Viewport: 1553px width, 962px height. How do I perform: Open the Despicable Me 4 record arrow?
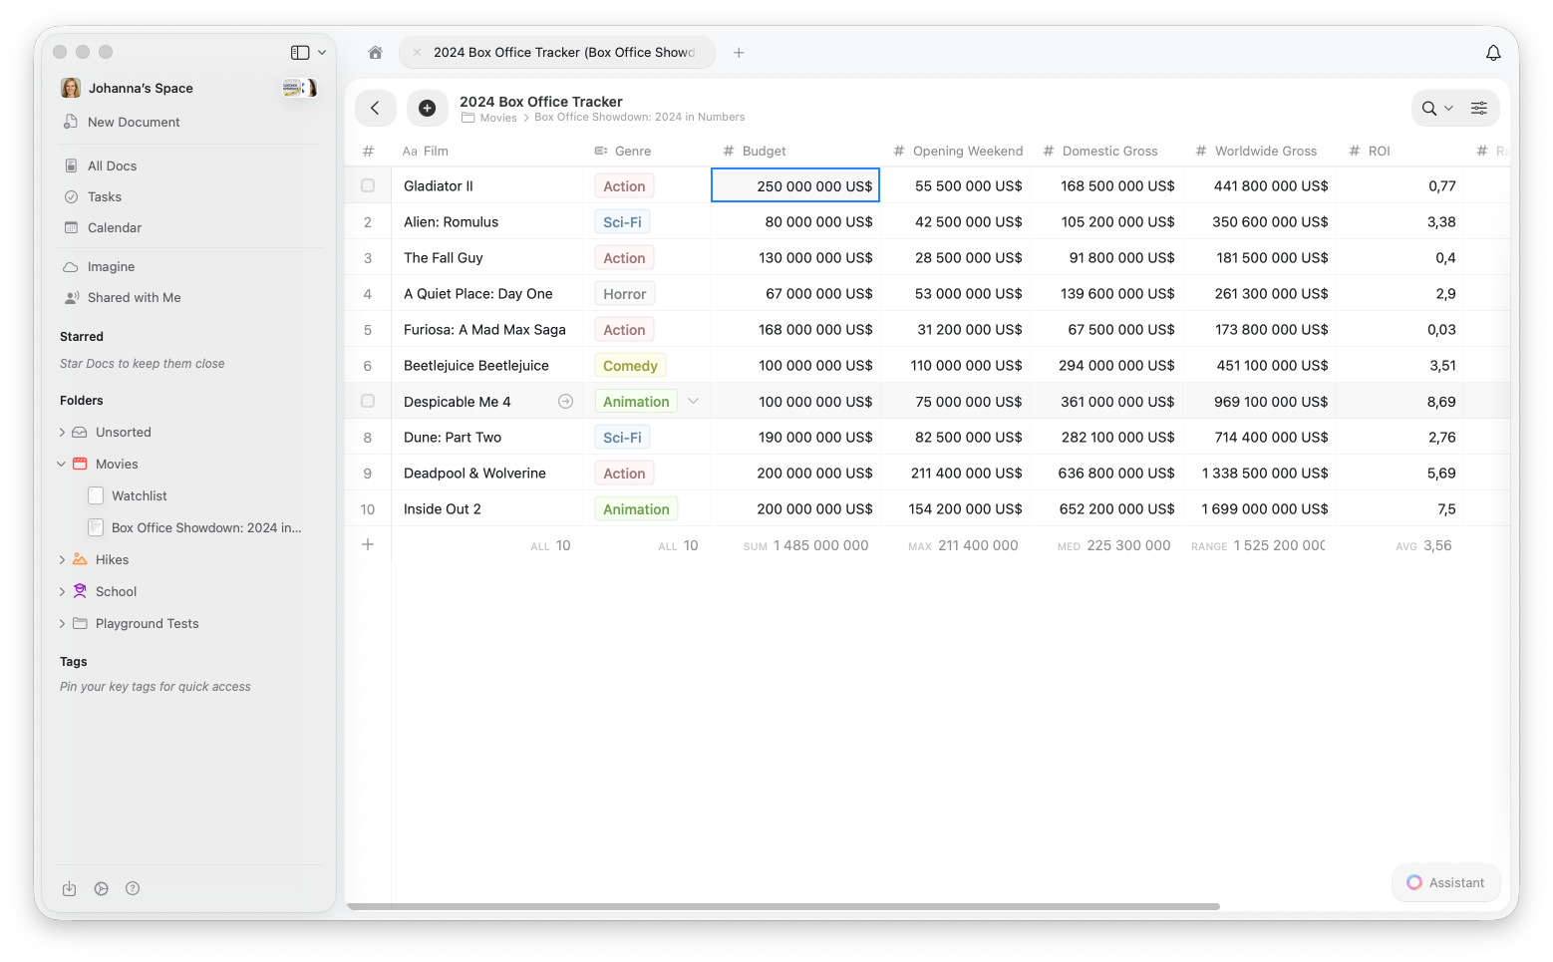565,401
